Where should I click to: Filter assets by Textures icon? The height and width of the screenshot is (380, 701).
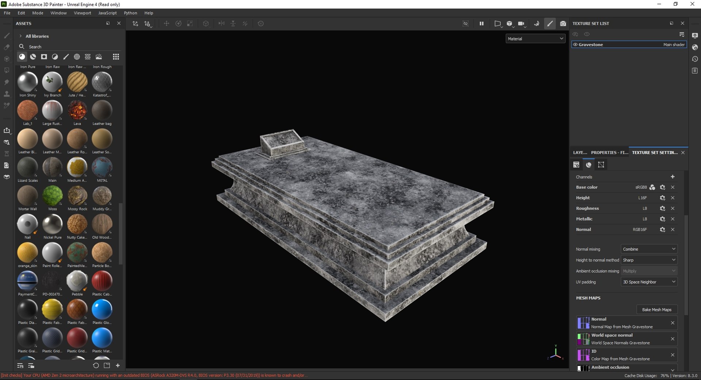(x=88, y=57)
